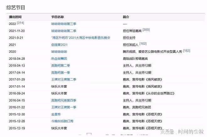
Task: Select the date 2021-9-21
Action: click(16, 38)
